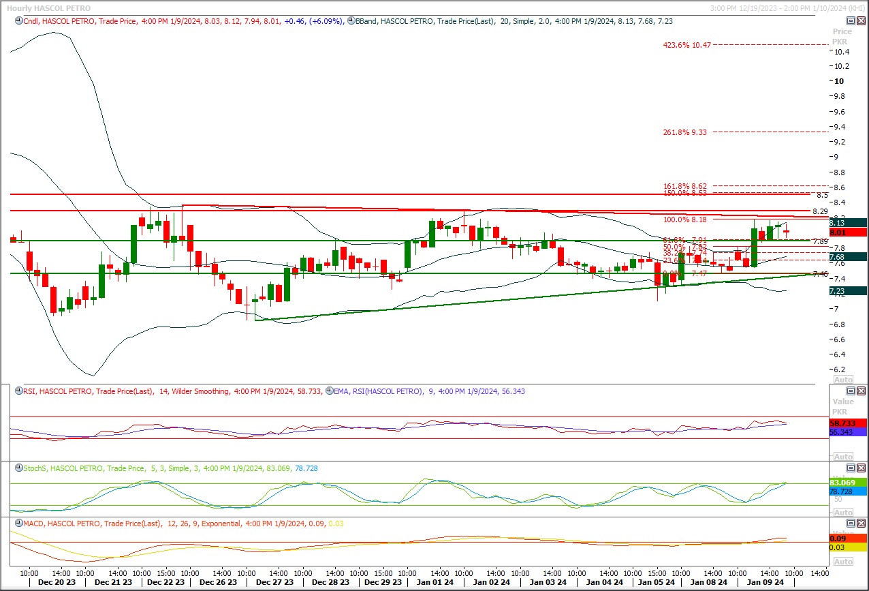Maximize the RSI indicator panel

[x=850, y=391]
